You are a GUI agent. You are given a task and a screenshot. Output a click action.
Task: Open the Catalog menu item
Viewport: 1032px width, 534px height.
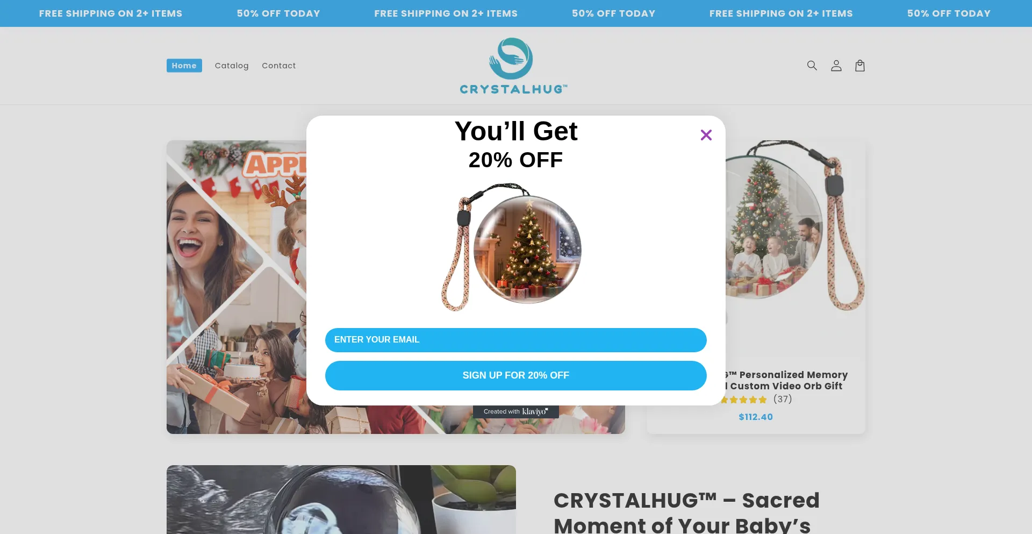click(x=232, y=66)
